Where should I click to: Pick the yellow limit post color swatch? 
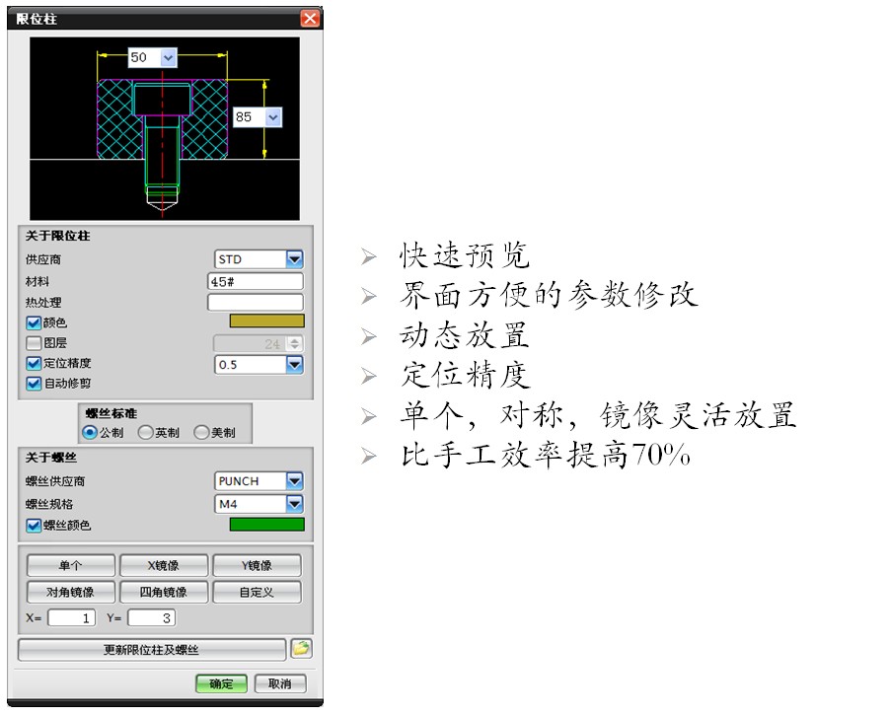(266, 321)
